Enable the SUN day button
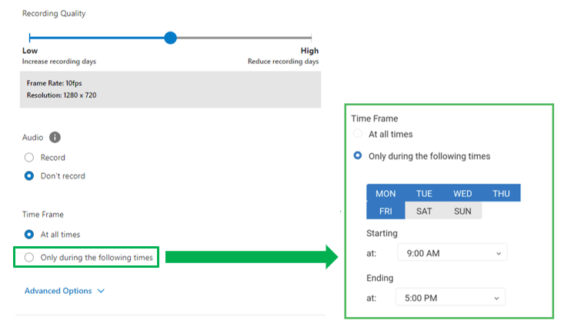Image resolution: width=561 pixels, height=327 pixels. coord(462,211)
